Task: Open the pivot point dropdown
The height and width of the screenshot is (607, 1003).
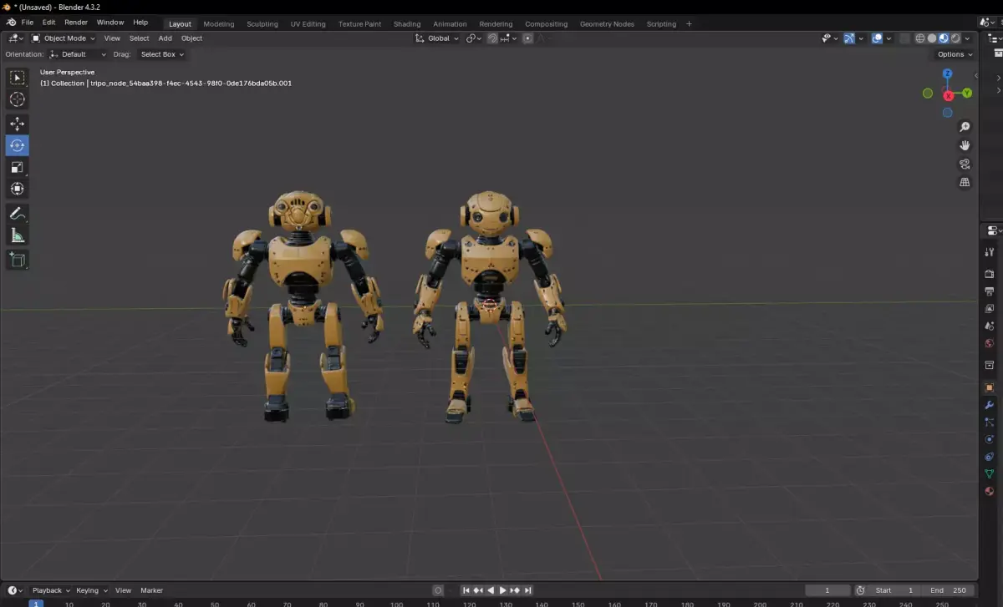Action: 474,38
